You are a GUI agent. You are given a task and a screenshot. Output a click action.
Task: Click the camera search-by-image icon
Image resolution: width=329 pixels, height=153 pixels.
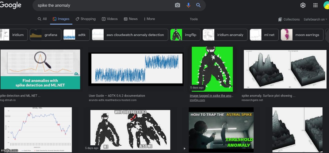pos(178,5)
